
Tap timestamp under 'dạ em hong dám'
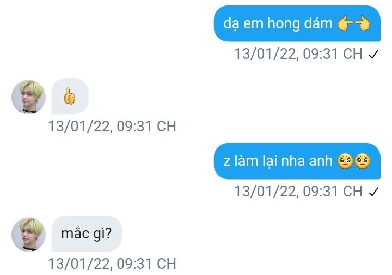pos(298,54)
